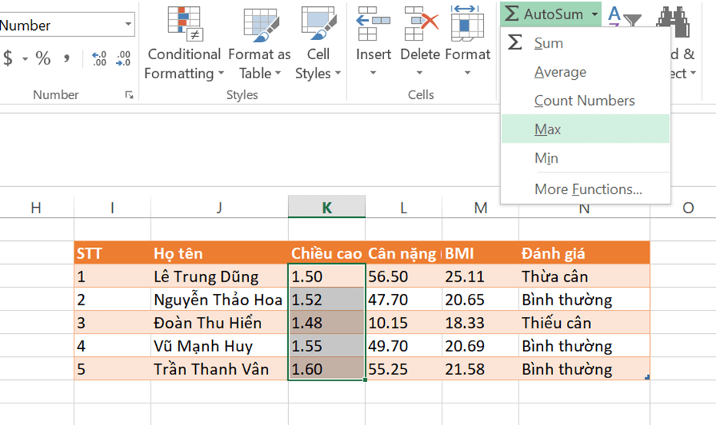
Task: Select Min in AutoSum menu
Action: pyautogui.click(x=585, y=158)
